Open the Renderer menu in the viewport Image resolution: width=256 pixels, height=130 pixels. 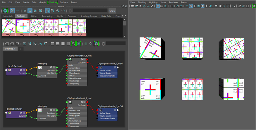coord(173,2)
